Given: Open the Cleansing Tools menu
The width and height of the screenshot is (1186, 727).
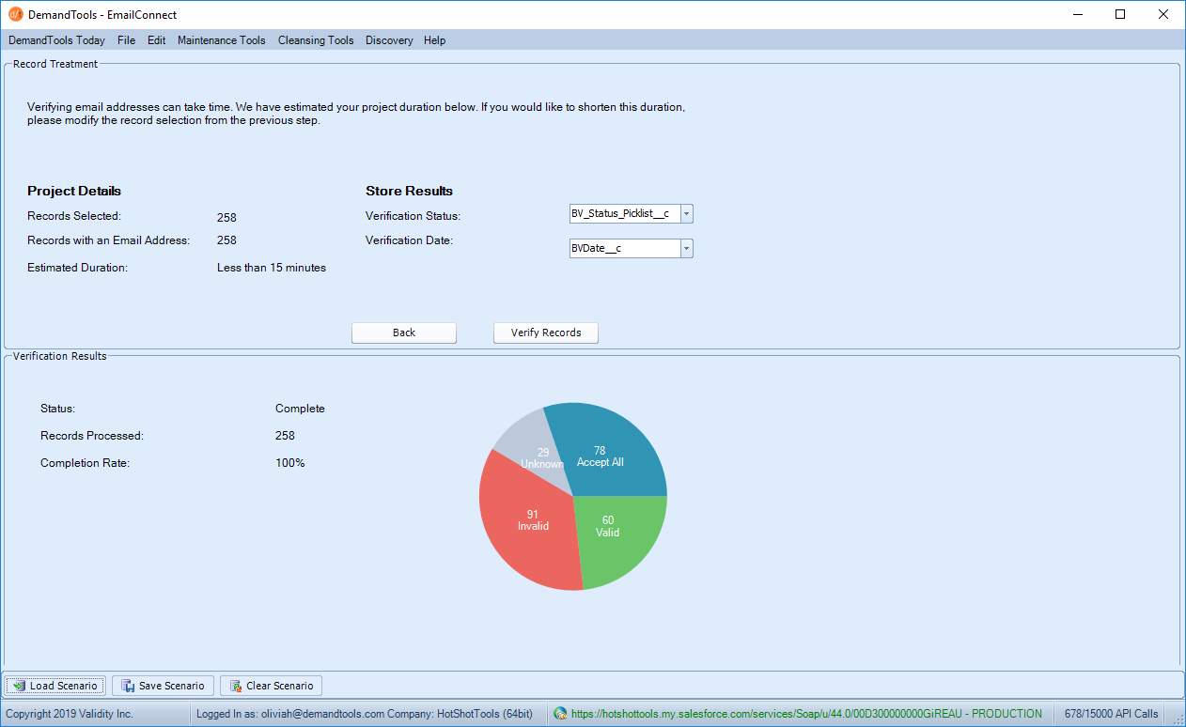Looking at the screenshot, I should tap(316, 40).
